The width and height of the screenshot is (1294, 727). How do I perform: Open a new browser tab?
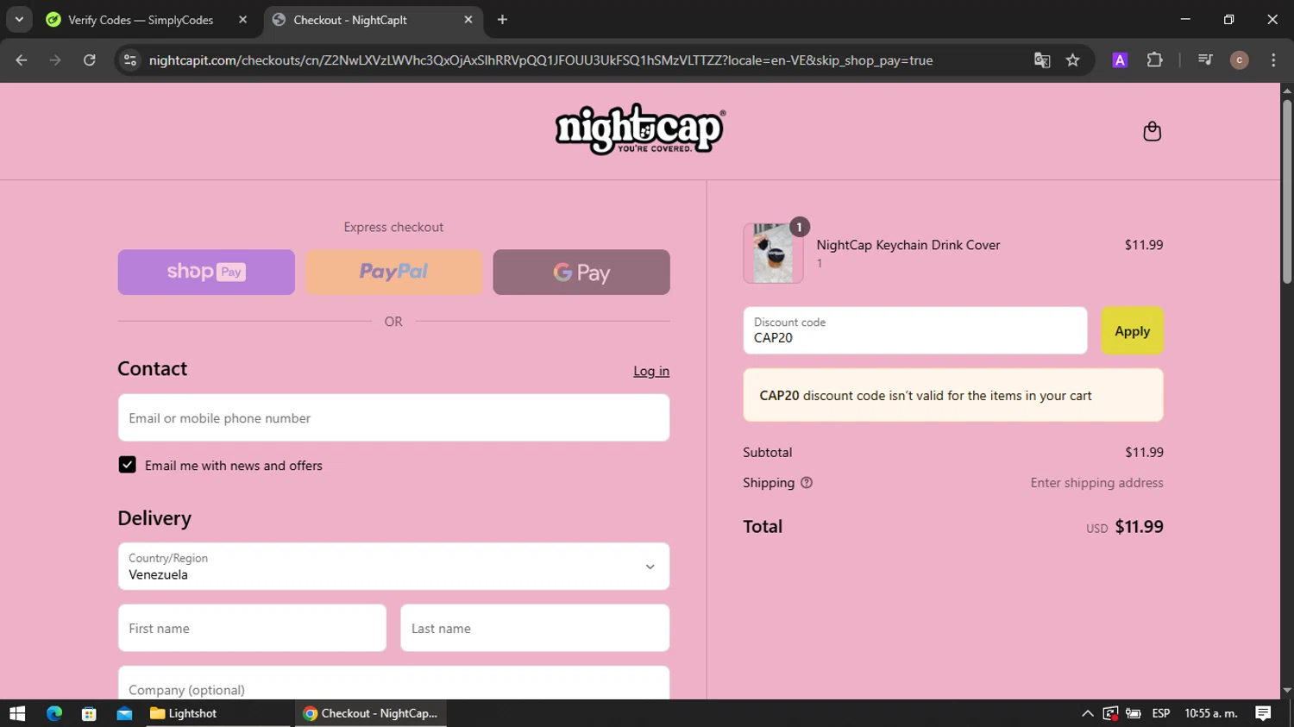(502, 20)
